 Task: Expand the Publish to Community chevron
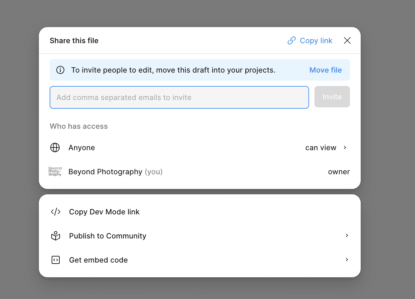point(347,236)
